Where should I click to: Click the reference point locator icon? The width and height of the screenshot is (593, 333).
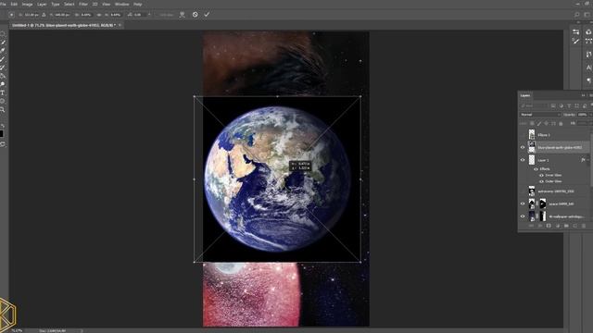pos(11,15)
